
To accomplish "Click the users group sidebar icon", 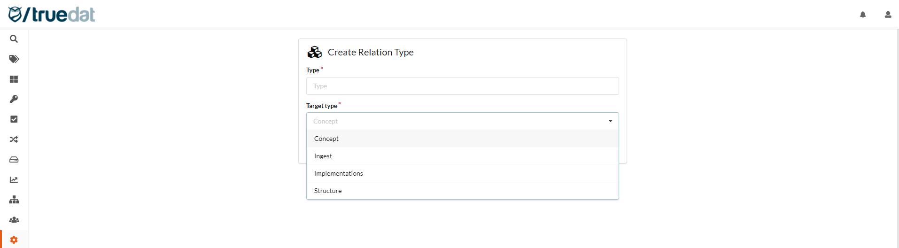I will [x=14, y=220].
